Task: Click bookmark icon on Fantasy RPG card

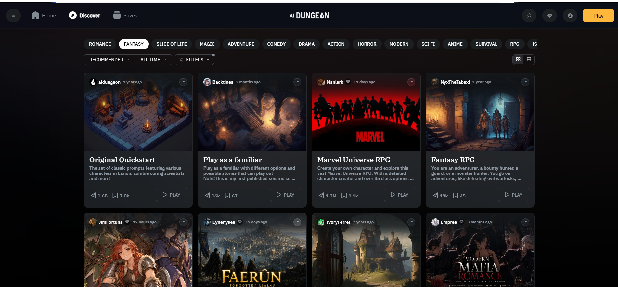Action: (x=456, y=195)
